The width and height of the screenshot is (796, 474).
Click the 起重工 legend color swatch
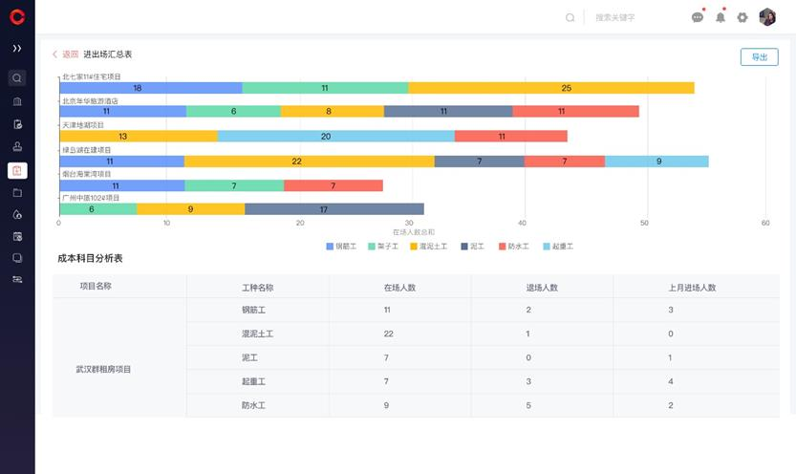547,247
